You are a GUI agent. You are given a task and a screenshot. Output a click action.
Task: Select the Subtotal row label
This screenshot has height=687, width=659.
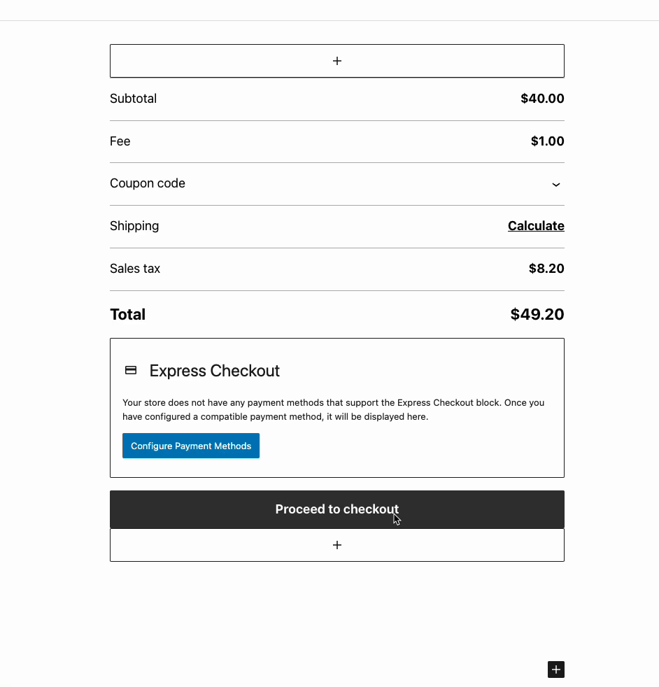pyautogui.click(x=133, y=99)
